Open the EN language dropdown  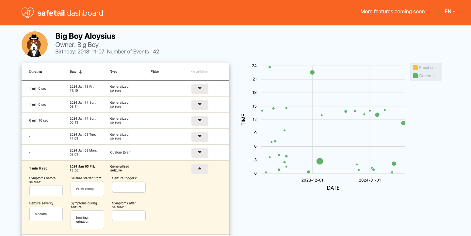pyautogui.click(x=449, y=12)
